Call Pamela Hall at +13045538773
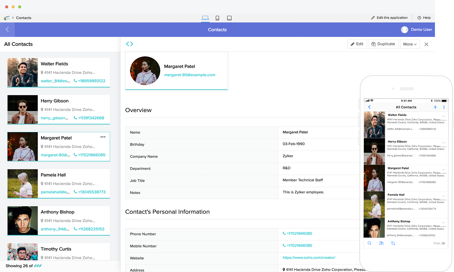 point(90,192)
